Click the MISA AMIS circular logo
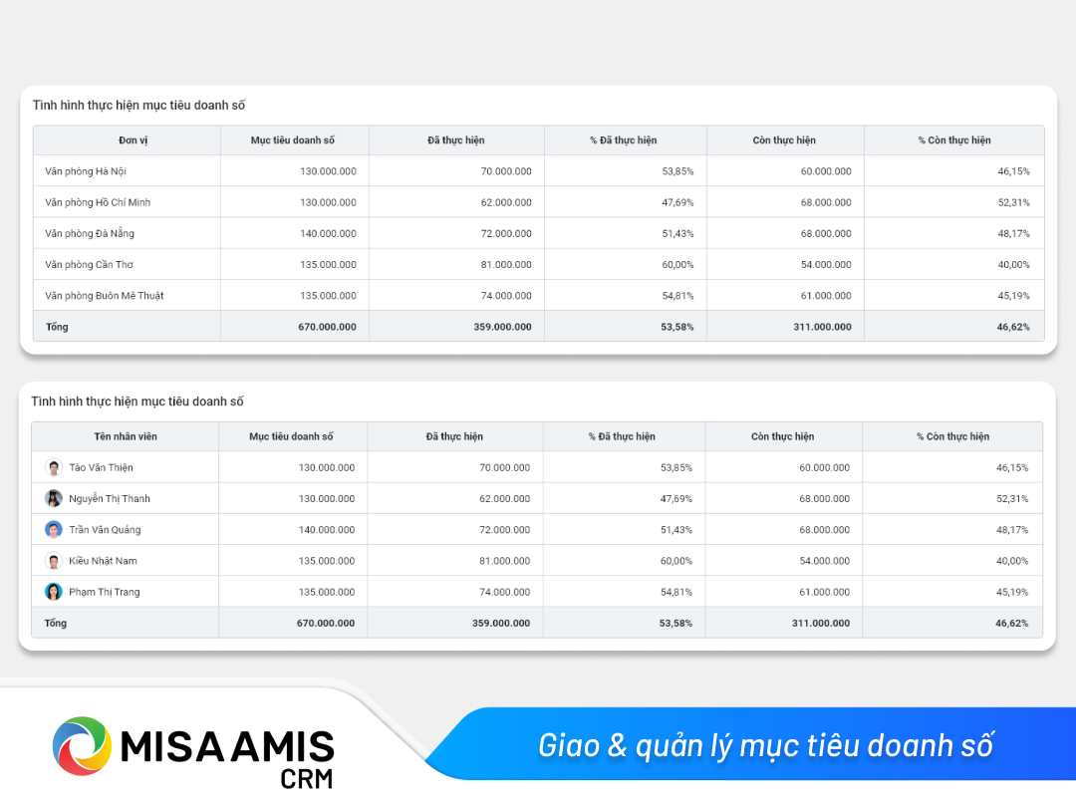 (82, 745)
